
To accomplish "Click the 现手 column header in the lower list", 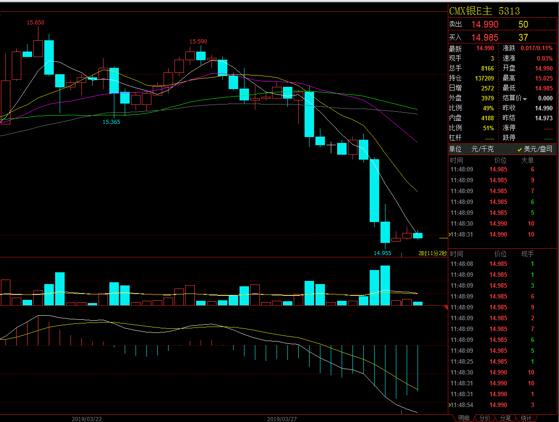I will point(527,254).
